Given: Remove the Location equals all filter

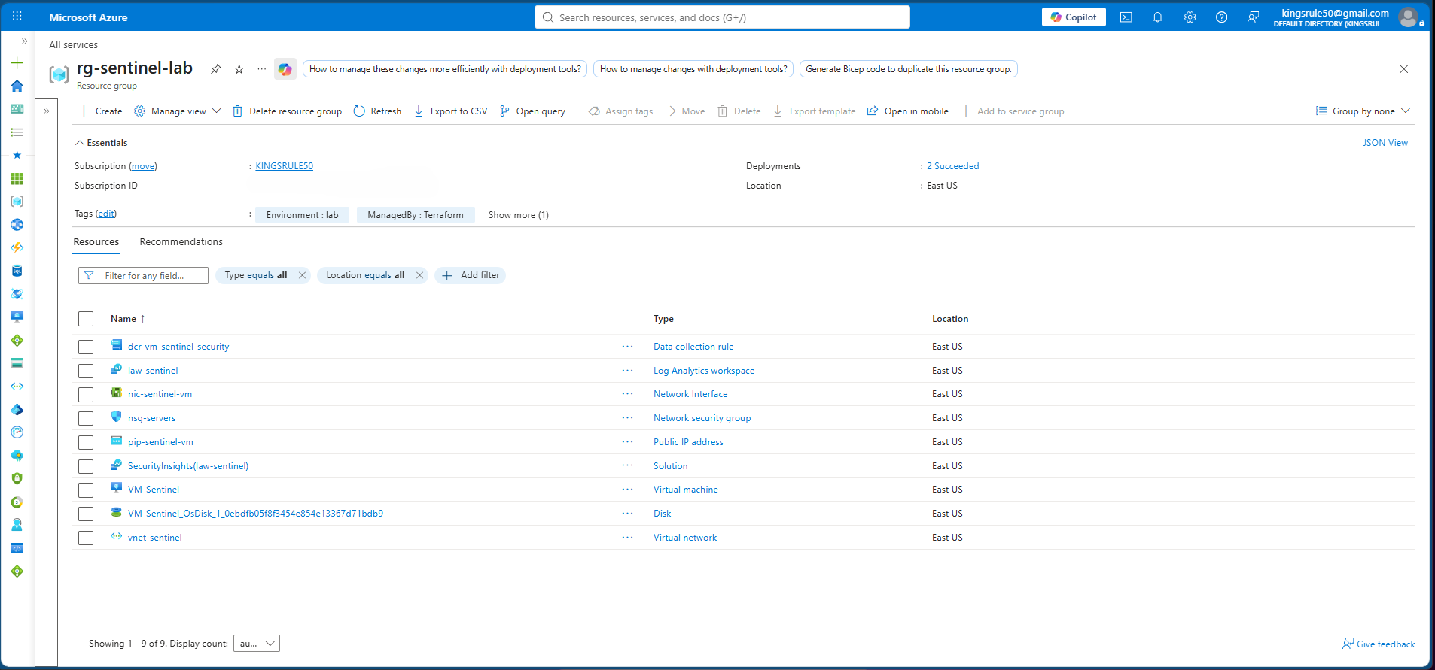Looking at the screenshot, I should (419, 275).
